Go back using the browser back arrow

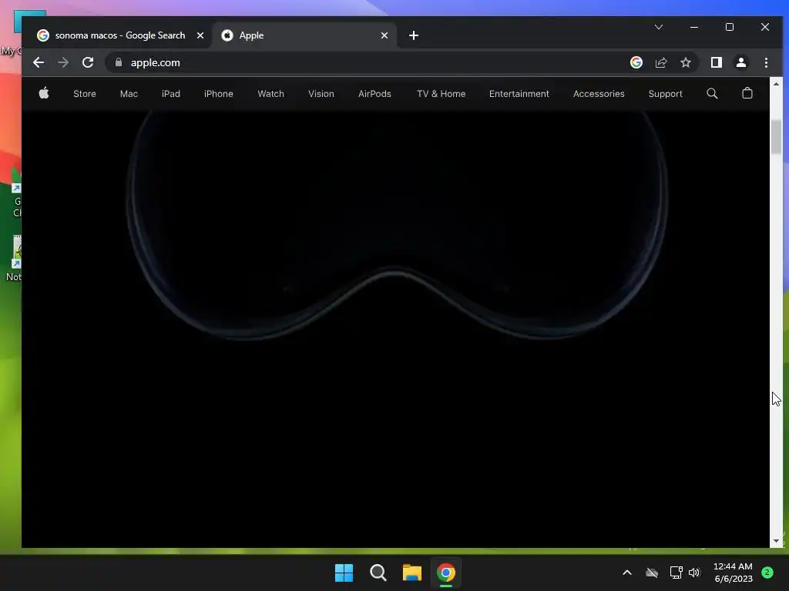point(39,62)
